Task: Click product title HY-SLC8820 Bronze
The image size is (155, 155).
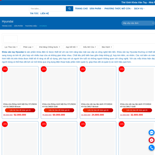Action: (x=20, y=105)
